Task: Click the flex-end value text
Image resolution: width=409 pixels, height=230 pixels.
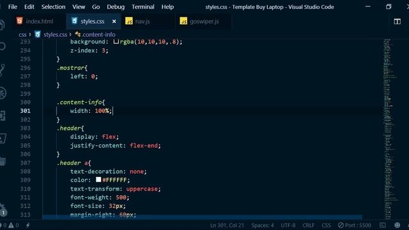Action: [144, 146]
